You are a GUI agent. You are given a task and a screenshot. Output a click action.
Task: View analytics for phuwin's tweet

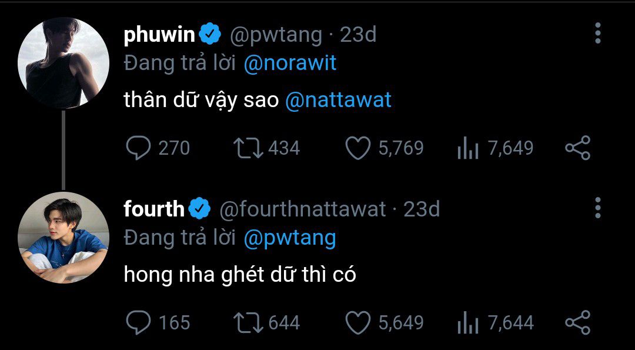(469, 148)
